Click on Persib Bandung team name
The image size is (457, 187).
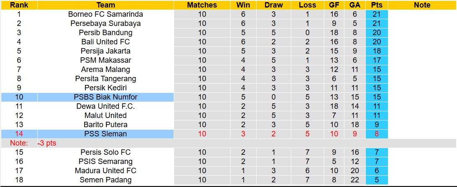point(105,33)
